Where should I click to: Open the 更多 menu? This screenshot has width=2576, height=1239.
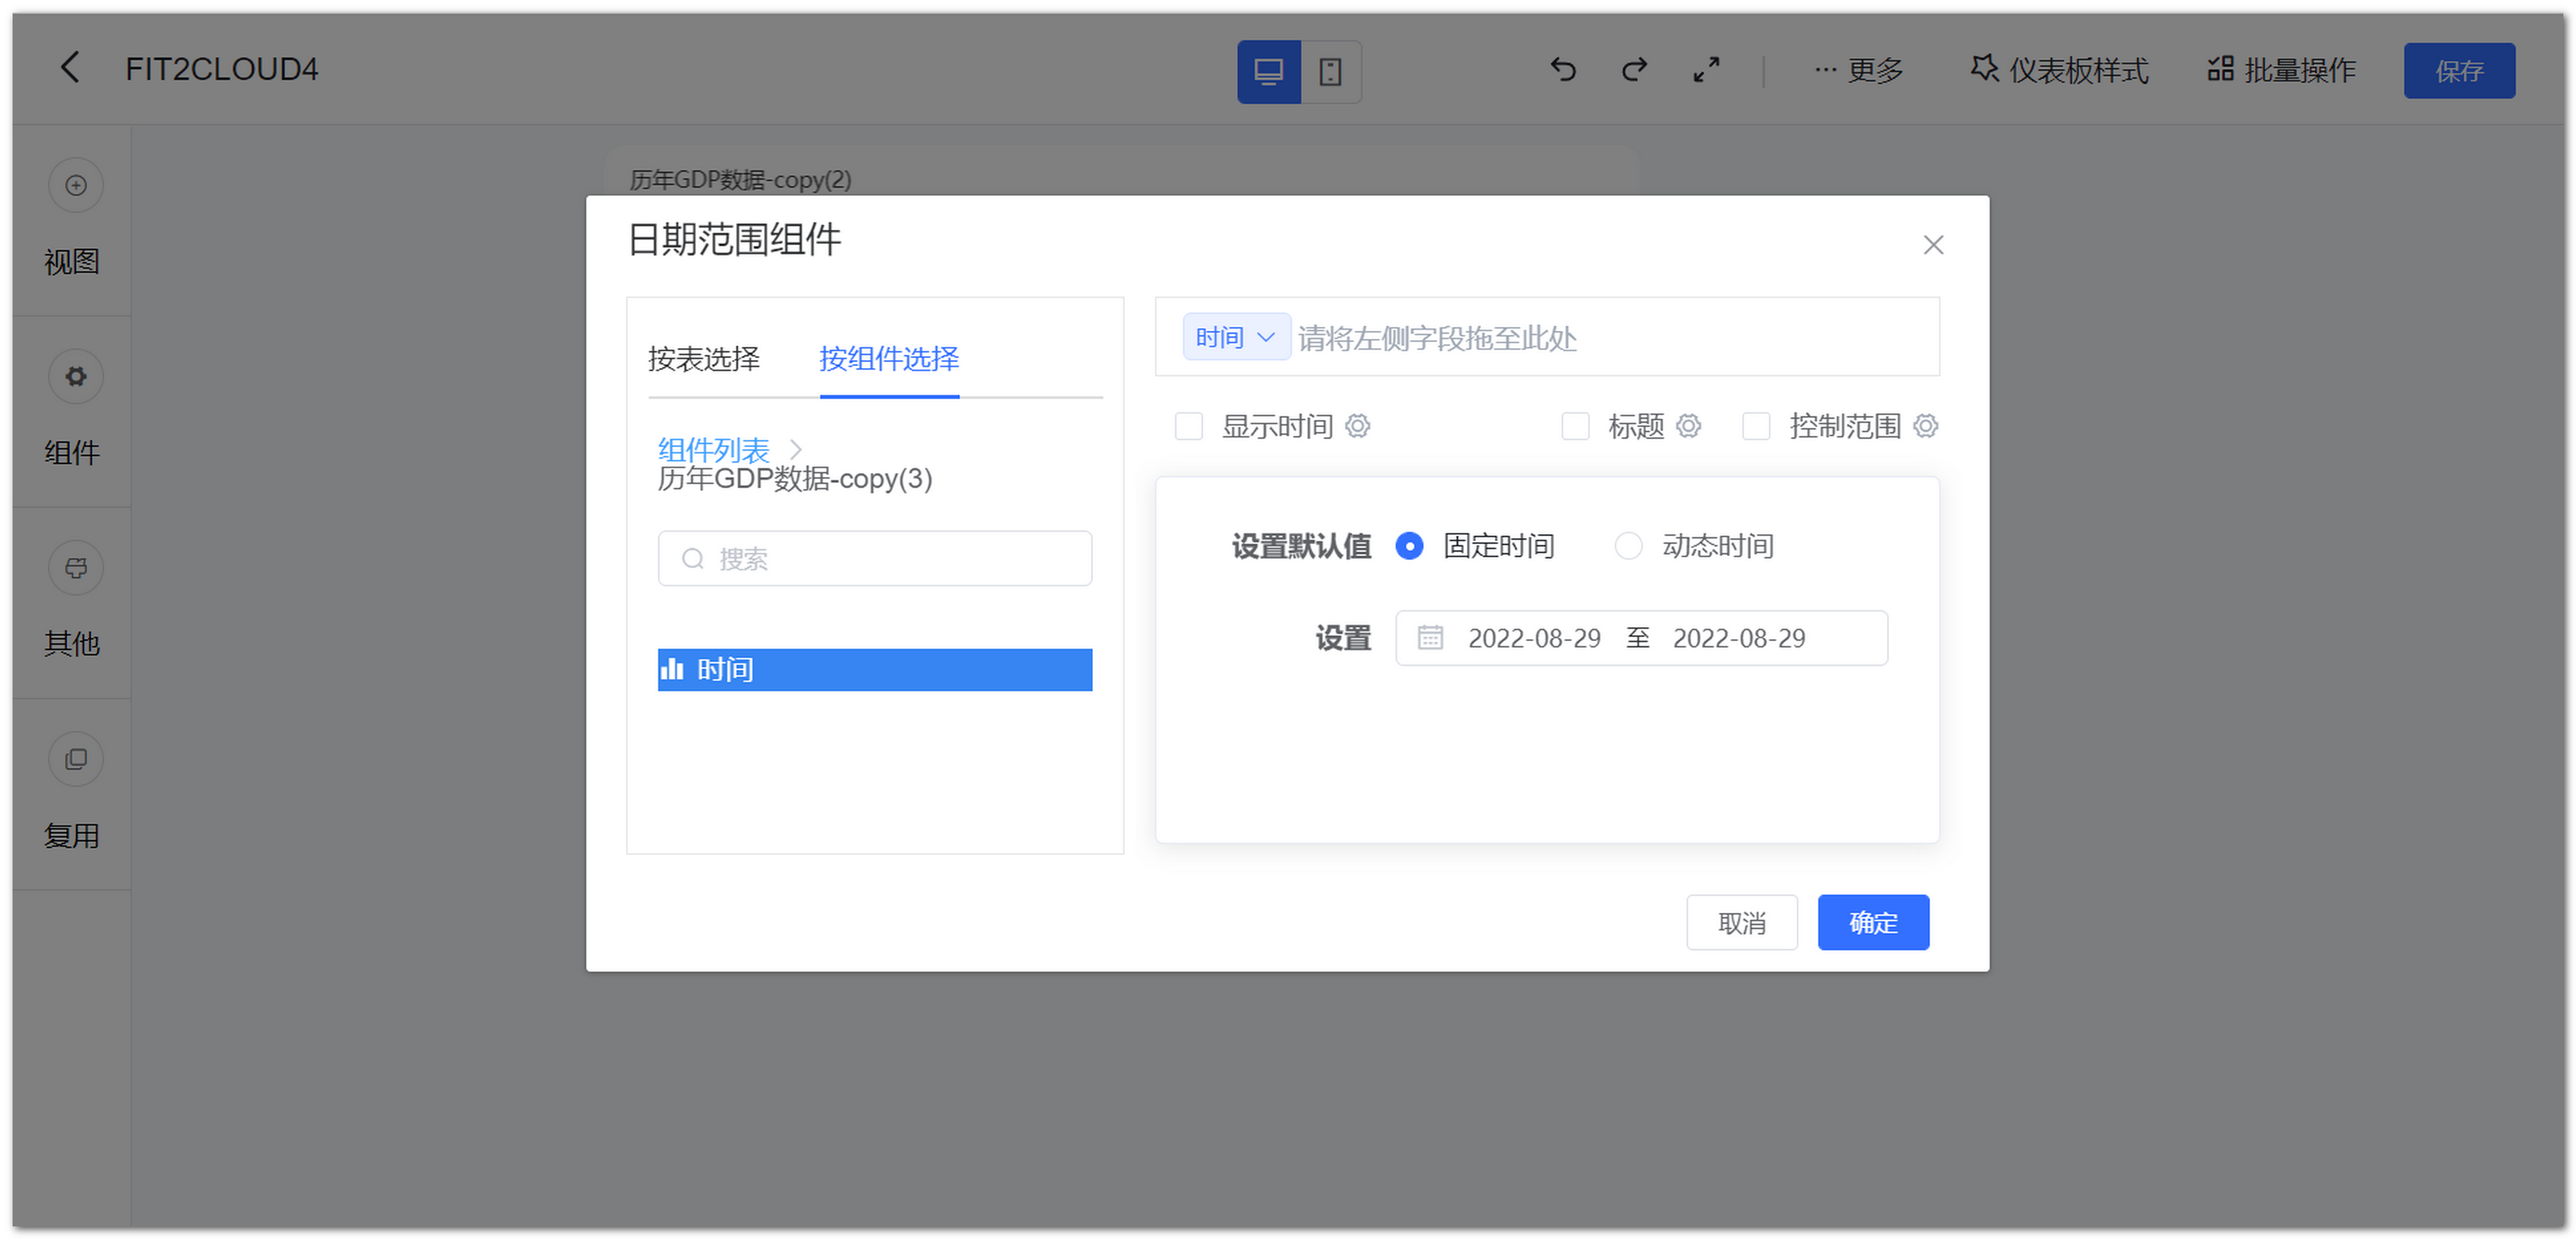tap(1858, 70)
